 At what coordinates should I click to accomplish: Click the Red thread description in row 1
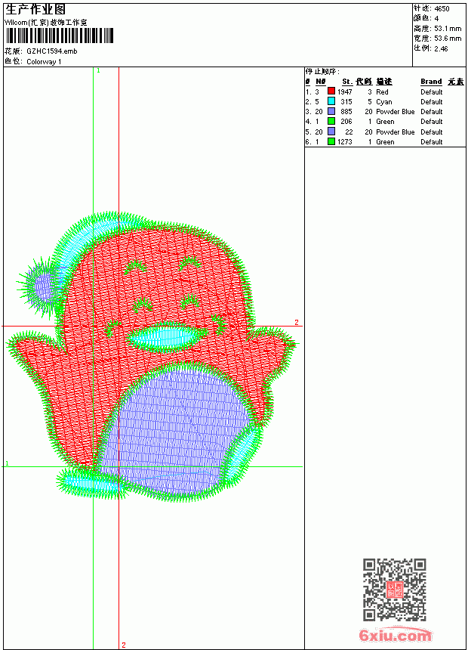[382, 92]
